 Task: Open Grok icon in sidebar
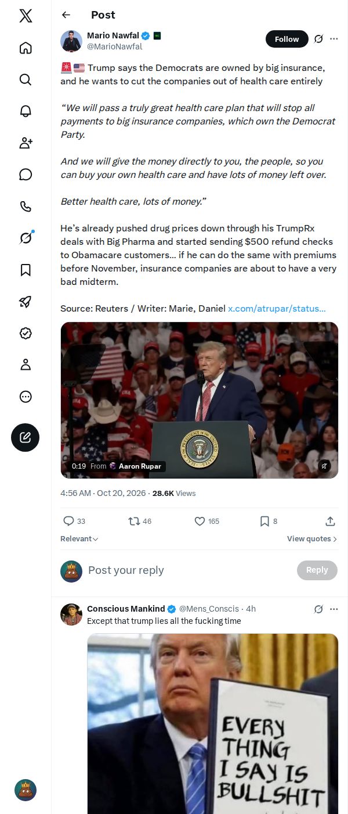26,238
